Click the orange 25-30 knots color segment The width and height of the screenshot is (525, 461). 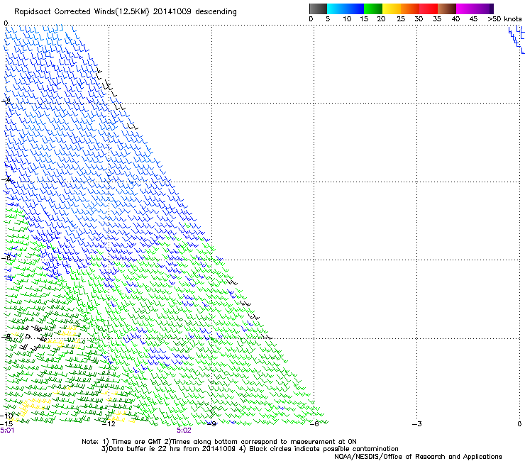tap(410, 9)
